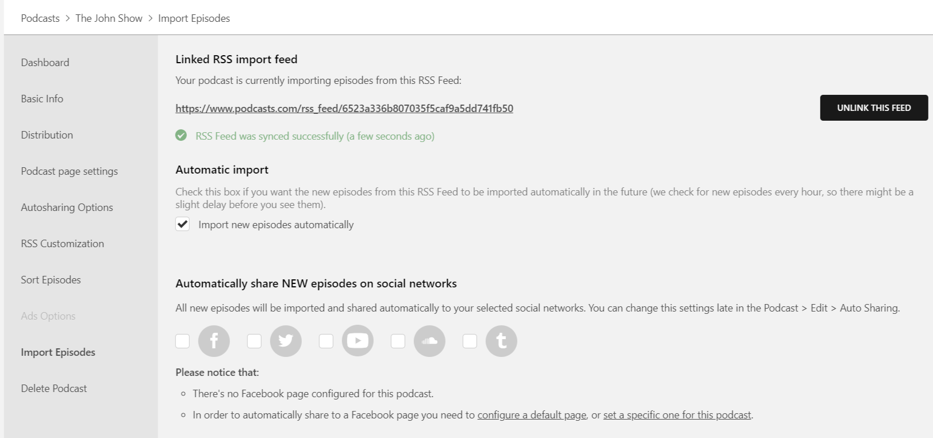Follow the configure a default page link
The width and height of the screenshot is (933, 438).
pos(532,415)
